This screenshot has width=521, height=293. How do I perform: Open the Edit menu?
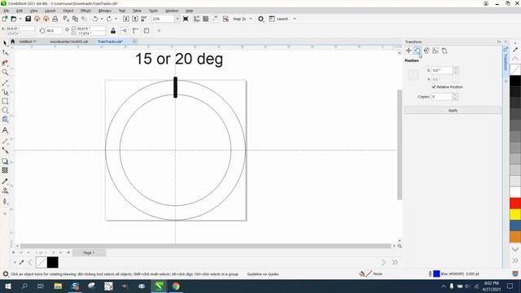tap(20, 11)
